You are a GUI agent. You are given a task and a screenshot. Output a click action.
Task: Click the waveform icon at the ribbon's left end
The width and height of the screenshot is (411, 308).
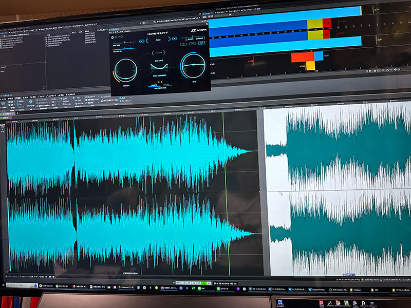pos(3,104)
